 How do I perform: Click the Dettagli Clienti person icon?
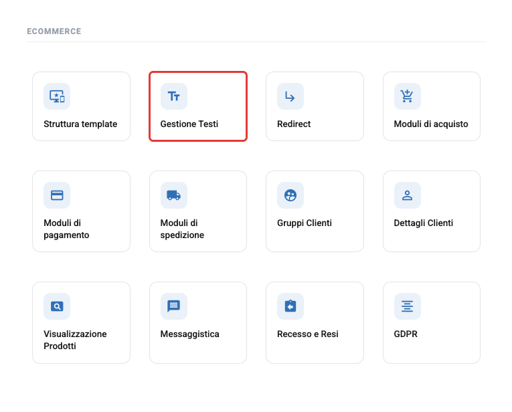pyautogui.click(x=407, y=195)
